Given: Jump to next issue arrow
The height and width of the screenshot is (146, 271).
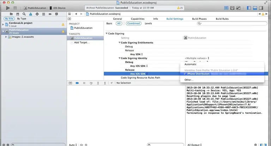Looking at the screenshot, I should (266, 14).
